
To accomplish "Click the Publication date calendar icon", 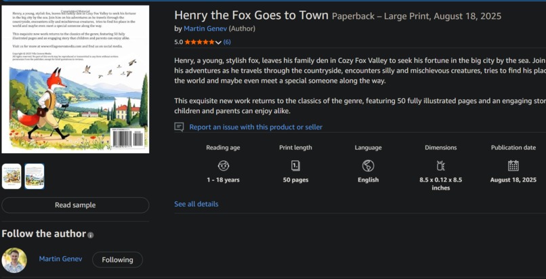I will [x=513, y=166].
